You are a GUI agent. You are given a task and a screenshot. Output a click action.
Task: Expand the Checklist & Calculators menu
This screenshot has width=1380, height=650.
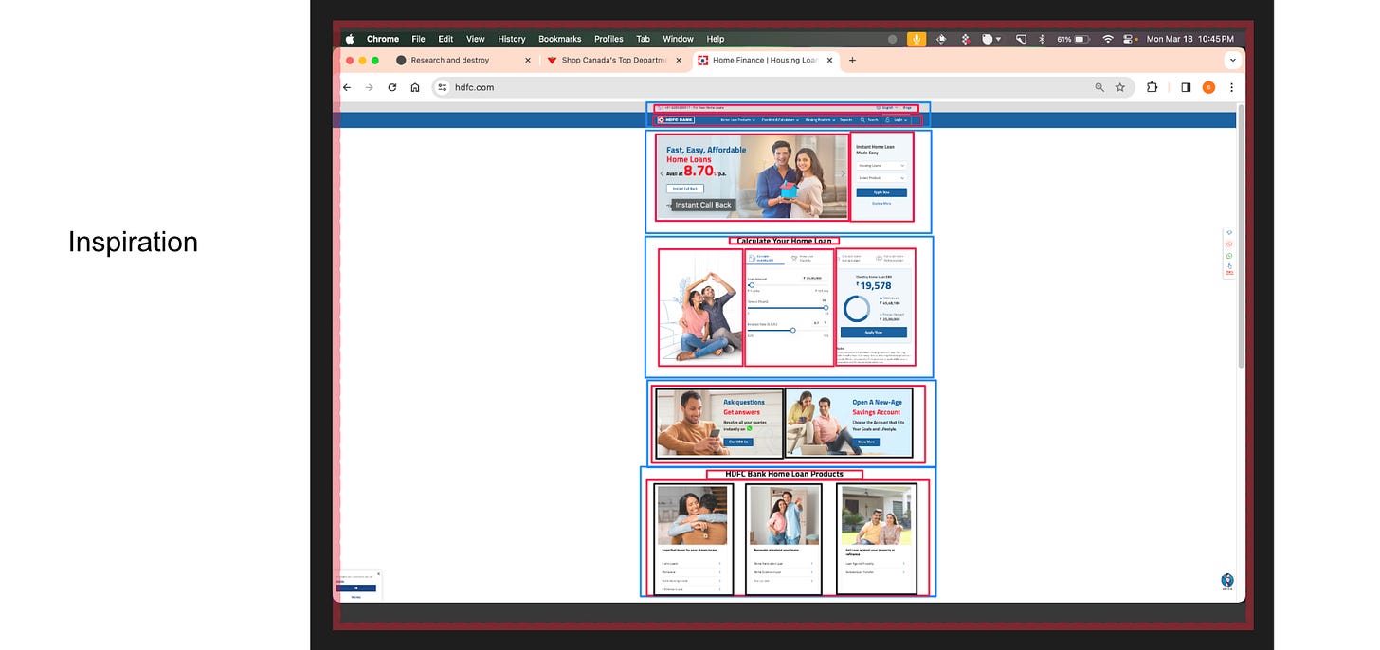pyautogui.click(x=780, y=120)
